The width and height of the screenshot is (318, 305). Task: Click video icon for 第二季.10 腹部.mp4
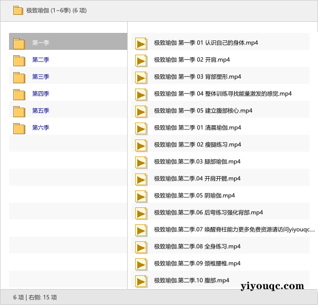click(141, 281)
